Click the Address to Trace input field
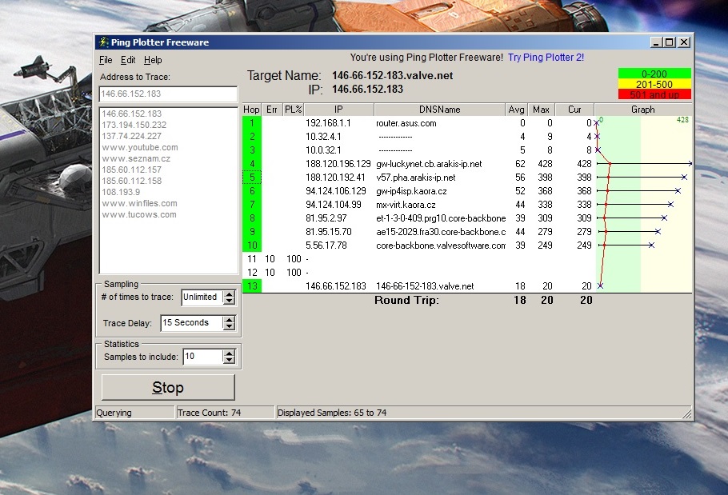Image resolution: width=728 pixels, height=495 pixels. point(168,94)
